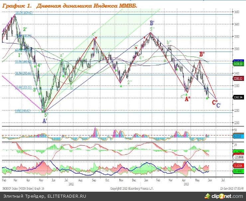Click the clip2net logo icon
The height and width of the screenshot is (201, 246).
click(209, 196)
